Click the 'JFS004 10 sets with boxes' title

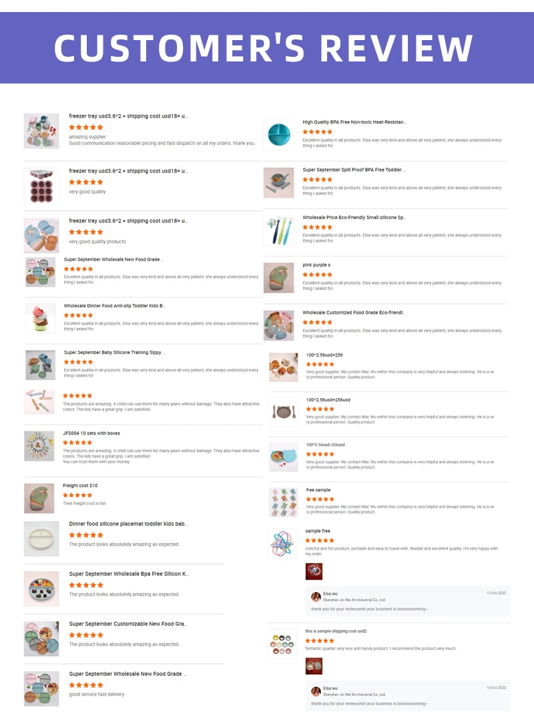(x=91, y=433)
